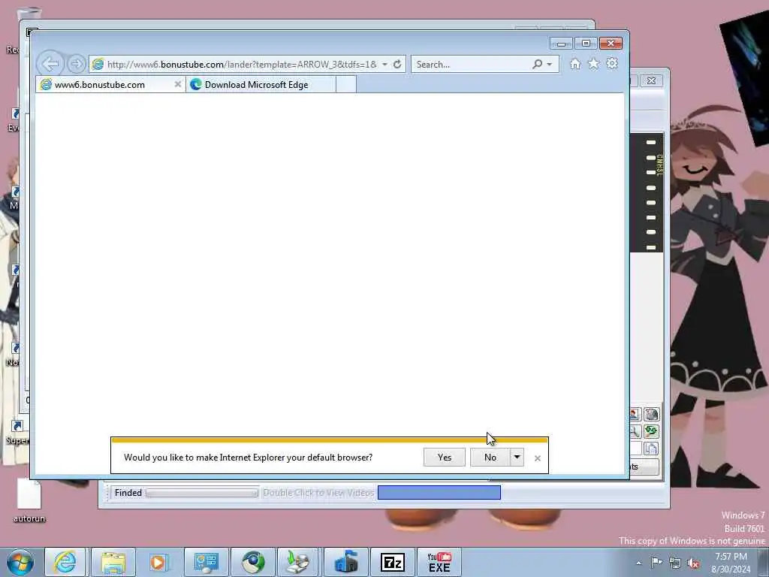The image size is (769, 577).
Task: Click the gray face icon in back window
Action: pos(651,415)
